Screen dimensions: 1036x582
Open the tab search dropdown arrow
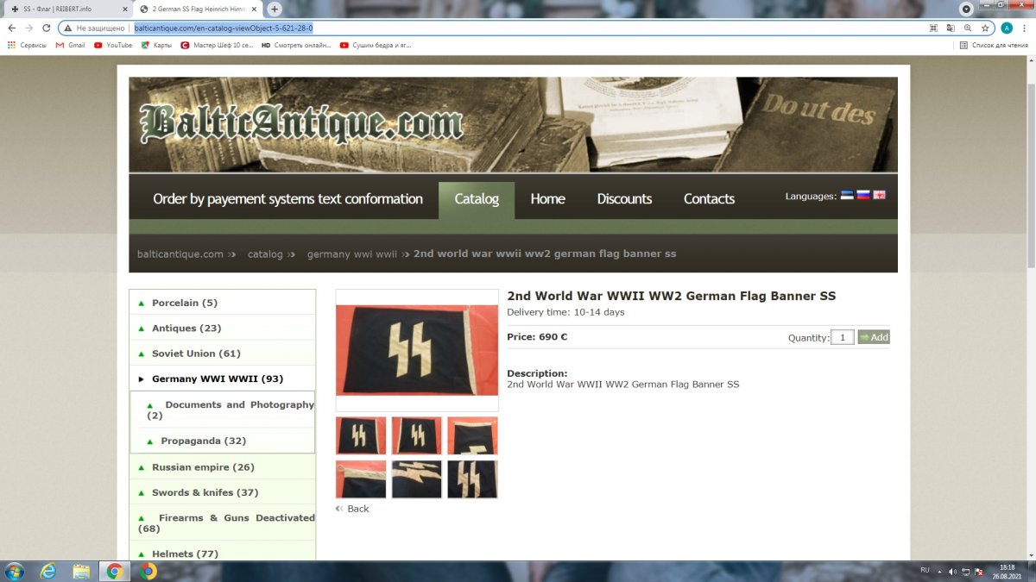[x=966, y=9]
